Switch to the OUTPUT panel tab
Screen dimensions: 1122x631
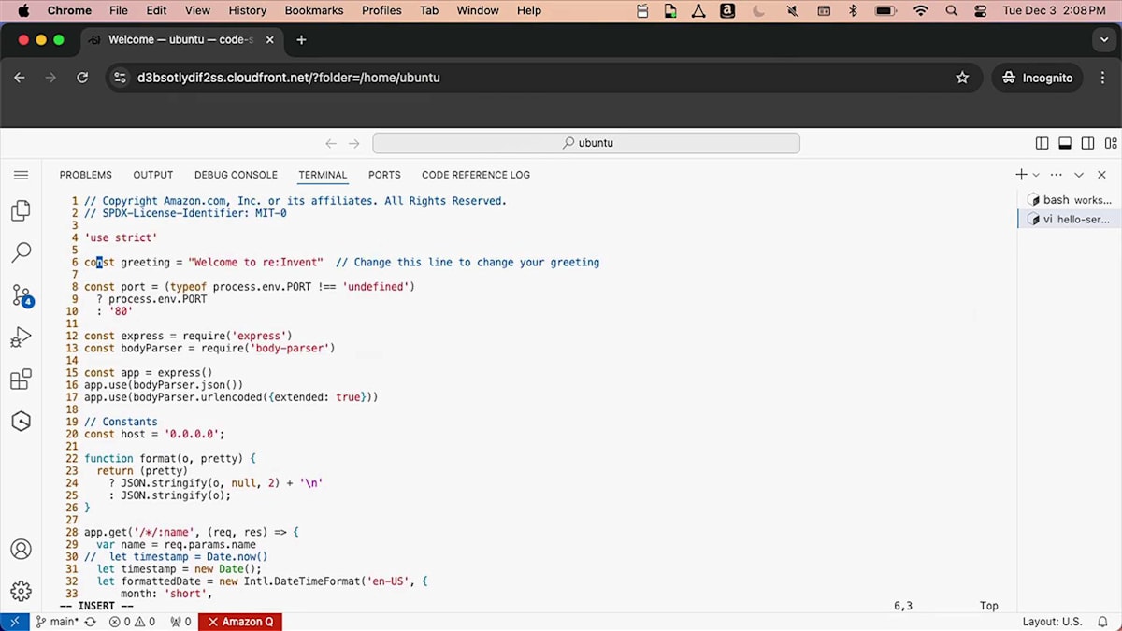153,175
